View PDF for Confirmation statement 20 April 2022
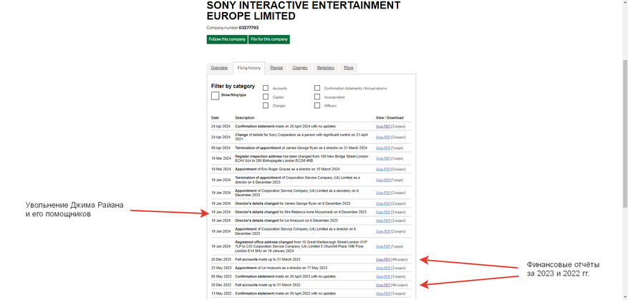628x300 pixels. pyautogui.click(x=383, y=294)
